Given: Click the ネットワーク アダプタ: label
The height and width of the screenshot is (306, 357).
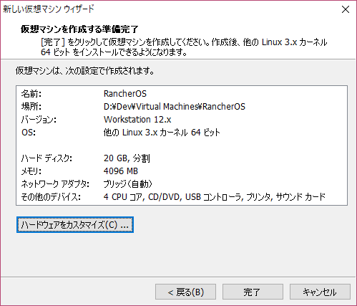Looking at the screenshot, I should 55,184.
